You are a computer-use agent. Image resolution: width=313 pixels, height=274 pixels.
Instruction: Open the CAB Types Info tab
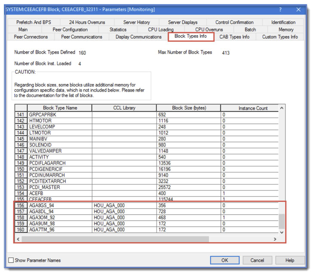pyautogui.click(x=234, y=37)
